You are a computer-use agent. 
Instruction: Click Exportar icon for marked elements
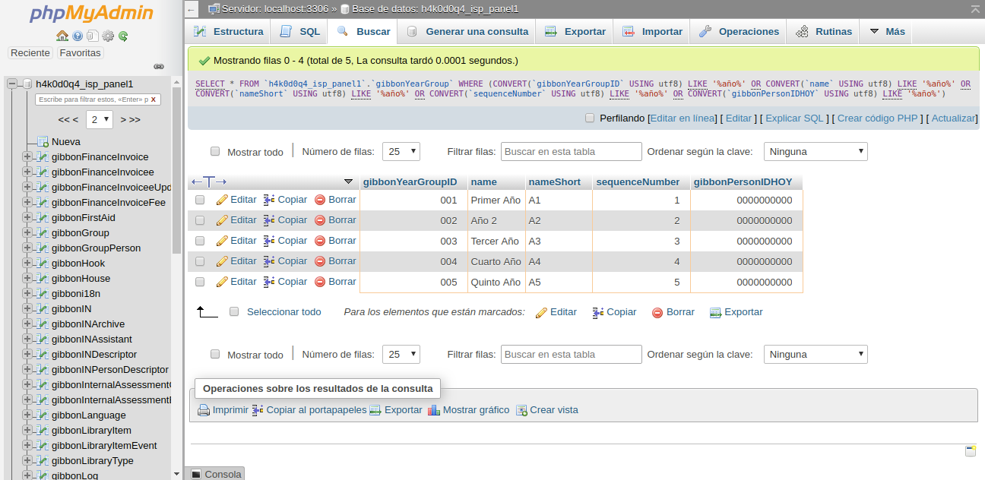715,312
